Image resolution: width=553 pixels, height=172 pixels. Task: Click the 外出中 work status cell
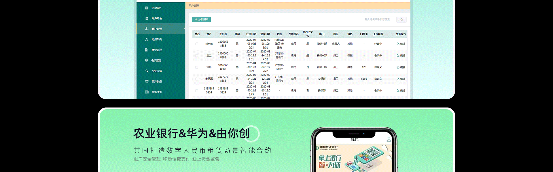[x=378, y=44]
